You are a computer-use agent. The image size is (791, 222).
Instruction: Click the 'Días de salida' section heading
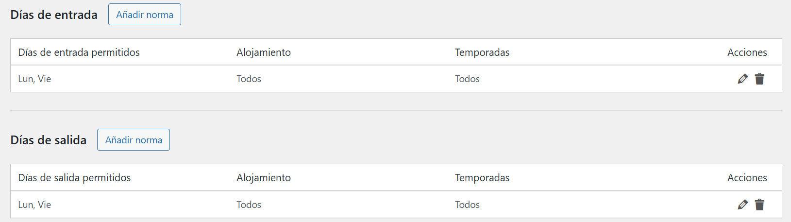(x=49, y=140)
